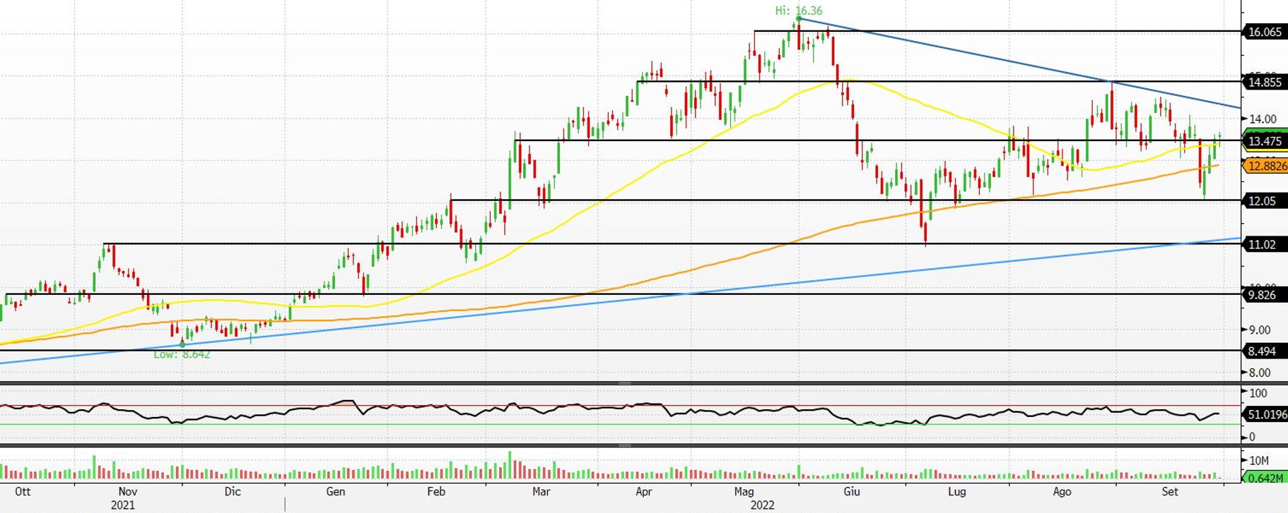This screenshot has height=513, width=1288.
Task: Click the Ago month label
Action: 1062,491
